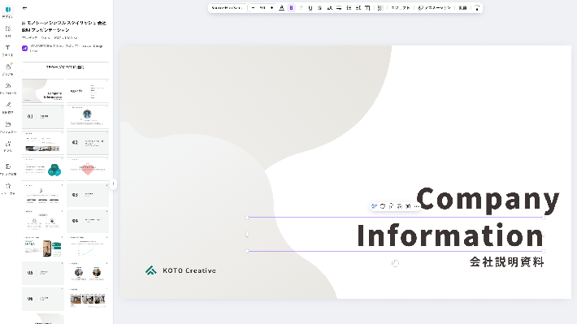Open the text color picker
The height and width of the screenshot is (324, 577).
pos(281,8)
